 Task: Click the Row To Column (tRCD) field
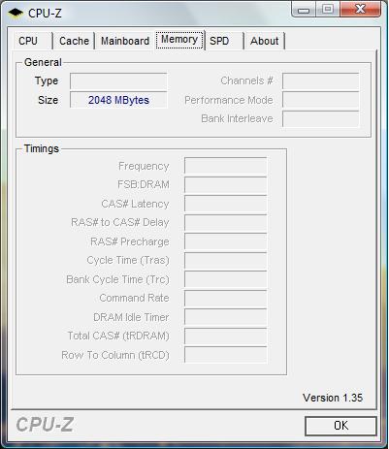pyautogui.click(x=225, y=355)
